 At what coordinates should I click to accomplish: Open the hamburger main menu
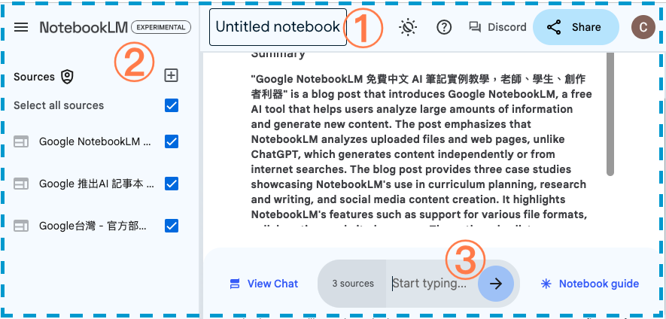click(x=22, y=27)
